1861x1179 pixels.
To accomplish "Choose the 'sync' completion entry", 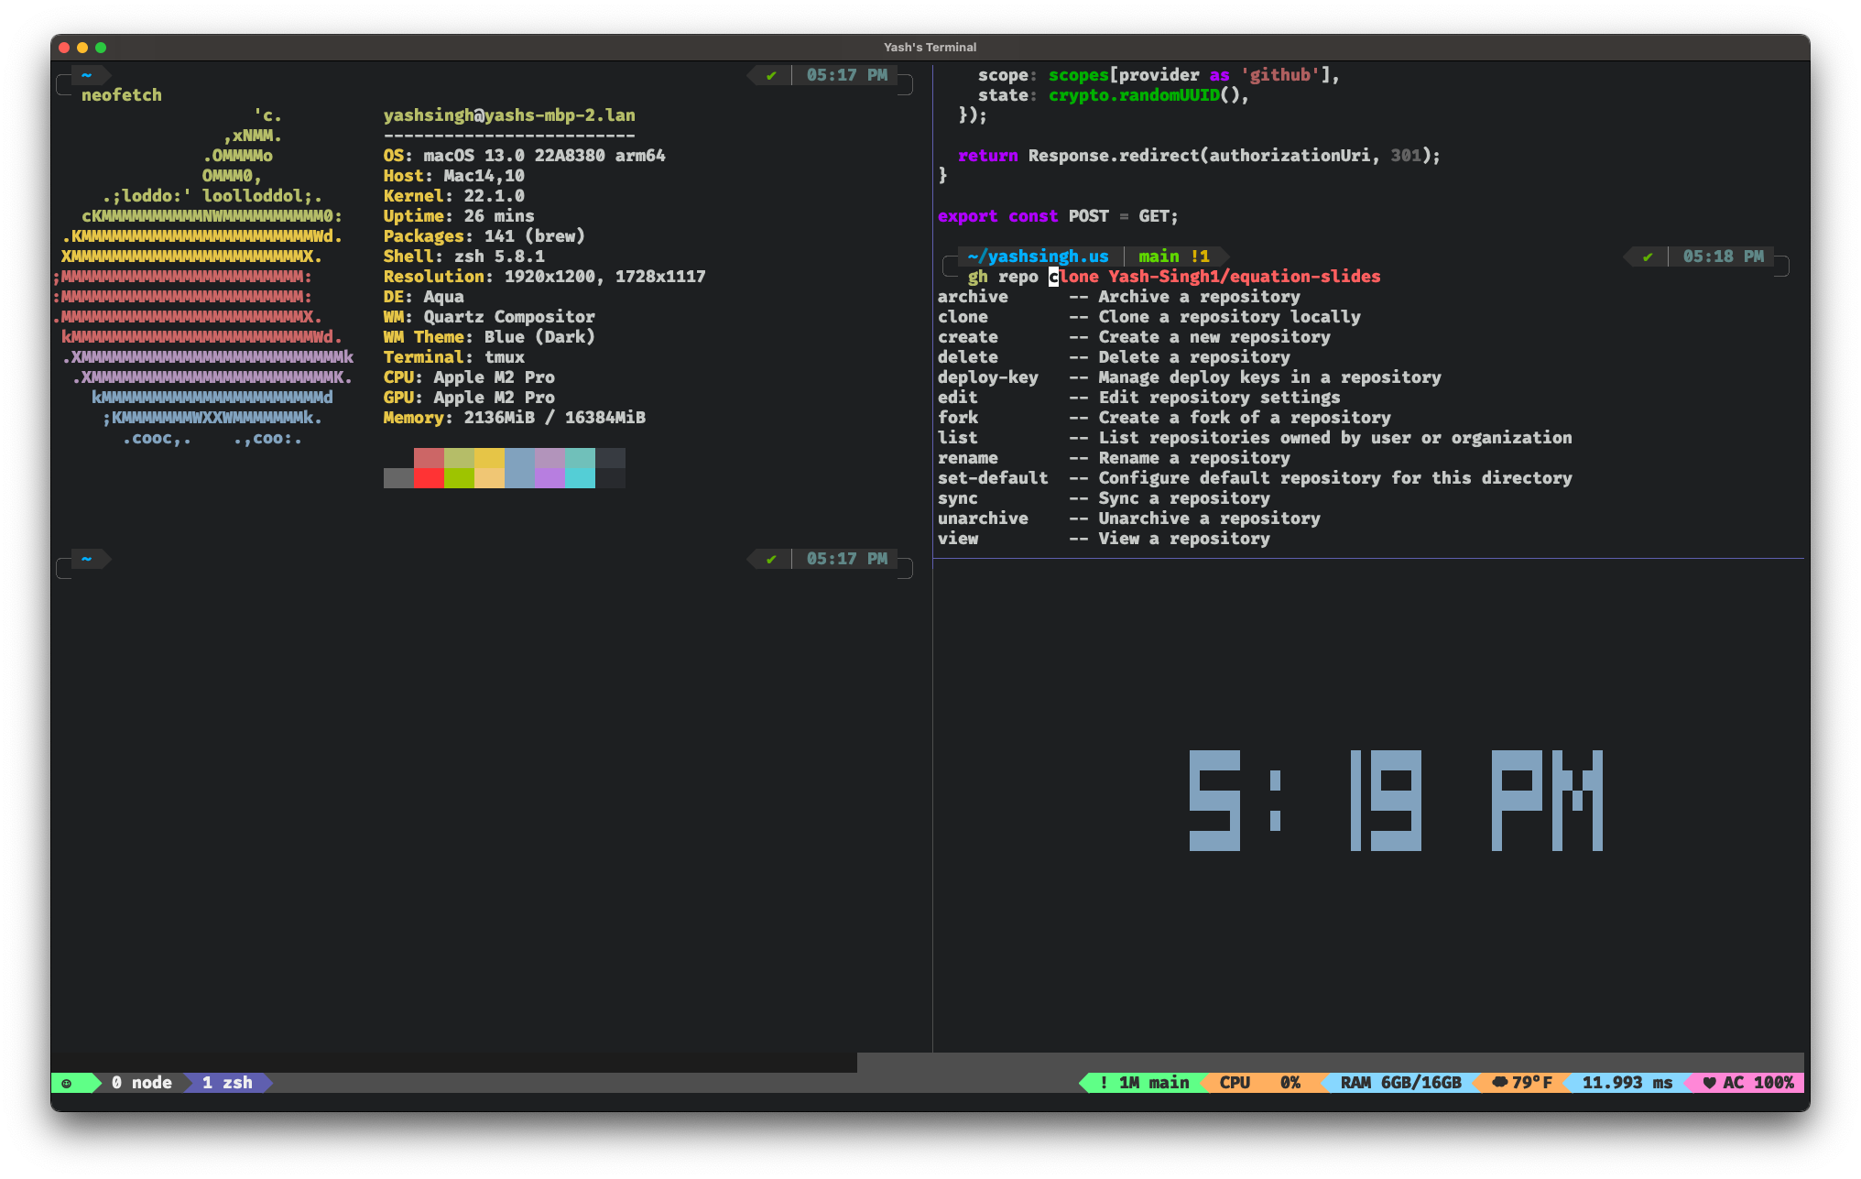I will (1104, 498).
